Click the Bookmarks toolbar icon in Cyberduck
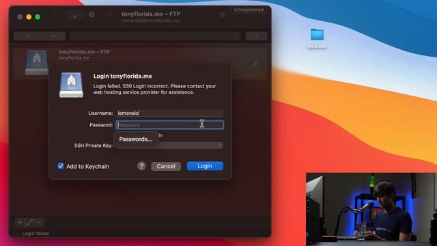Screen dimensions: 437x246 coord(74,15)
